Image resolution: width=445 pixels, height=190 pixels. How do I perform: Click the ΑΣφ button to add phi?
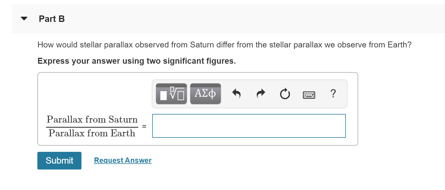click(205, 94)
